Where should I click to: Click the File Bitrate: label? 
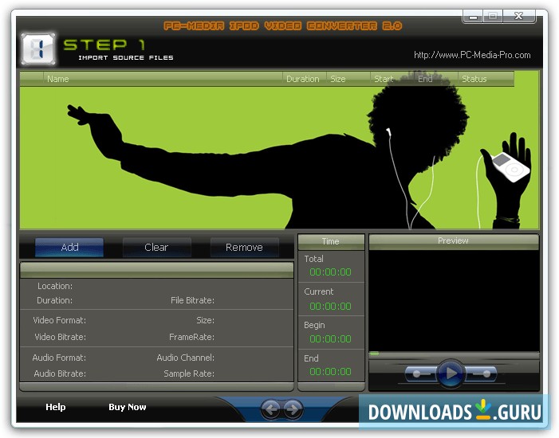point(192,300)
